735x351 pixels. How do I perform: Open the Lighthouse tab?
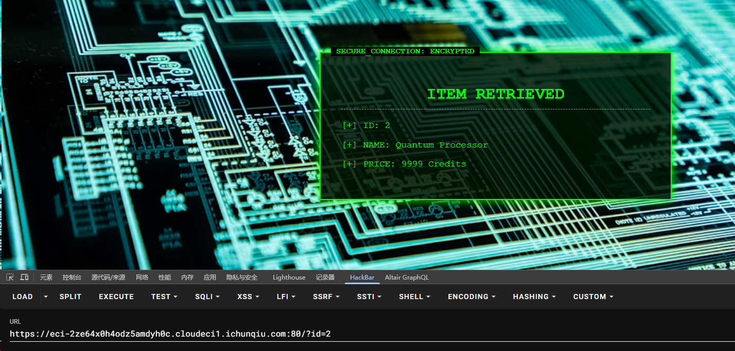point(289,278)
